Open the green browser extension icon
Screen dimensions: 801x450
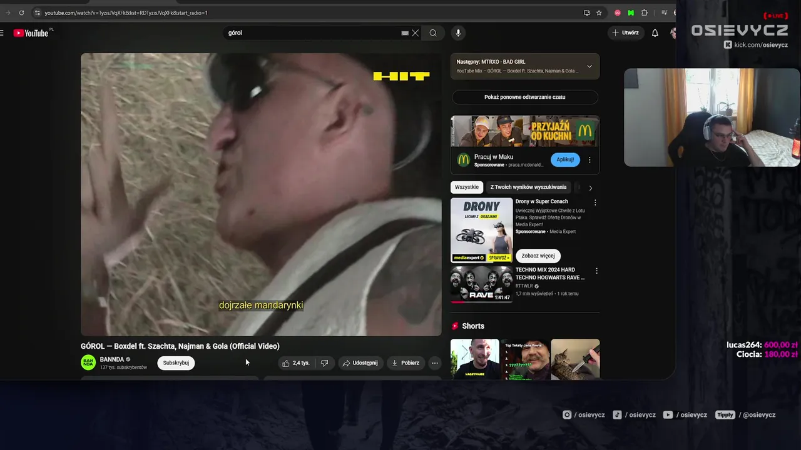[631, 12]
